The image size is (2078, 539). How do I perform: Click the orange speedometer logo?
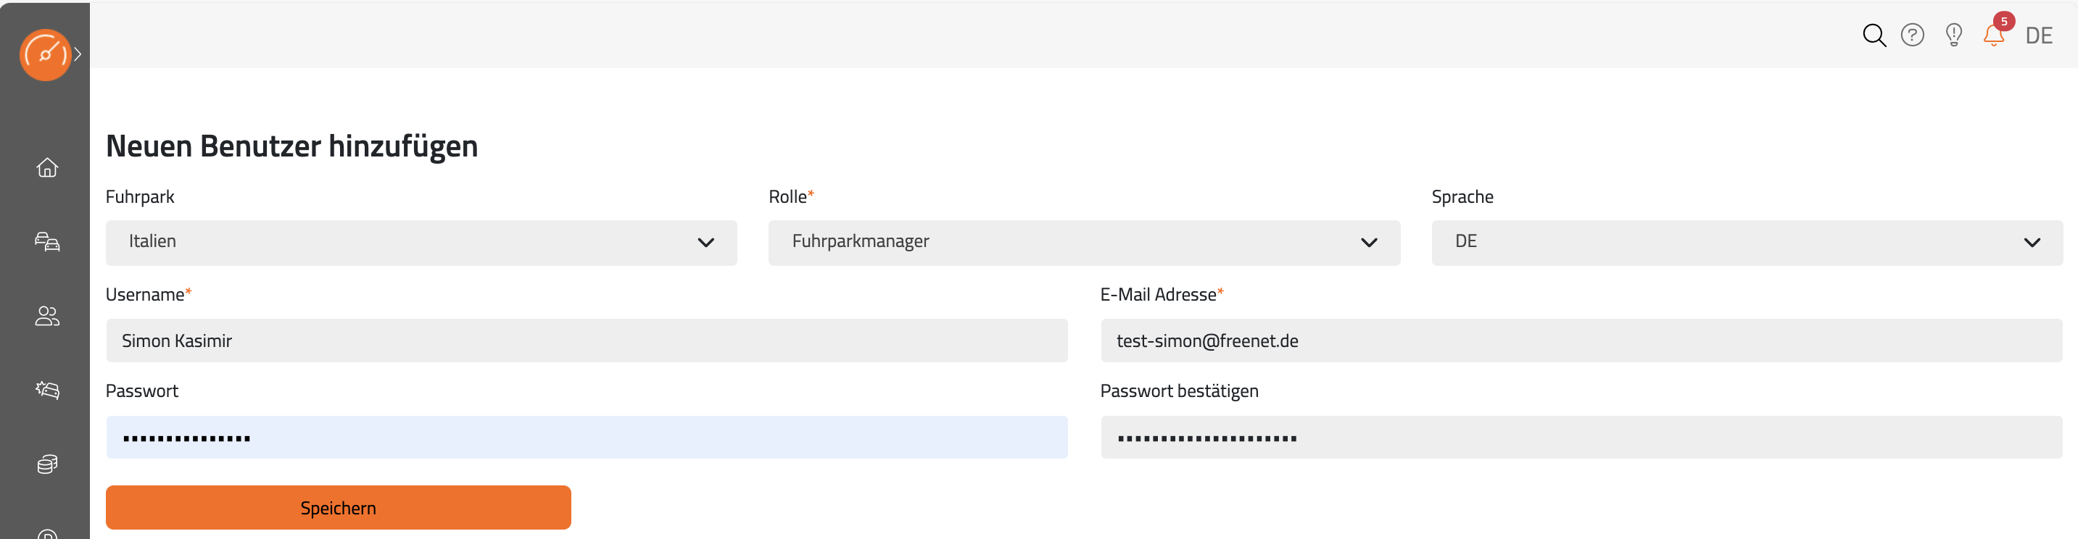pos(45,55)
